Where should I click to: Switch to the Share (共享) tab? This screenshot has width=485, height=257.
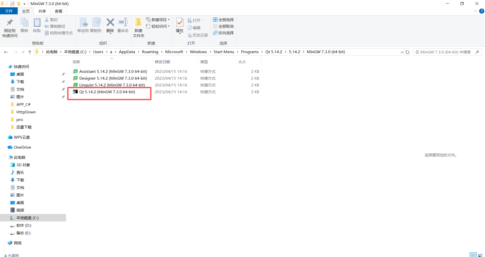(x=42, y=11)
